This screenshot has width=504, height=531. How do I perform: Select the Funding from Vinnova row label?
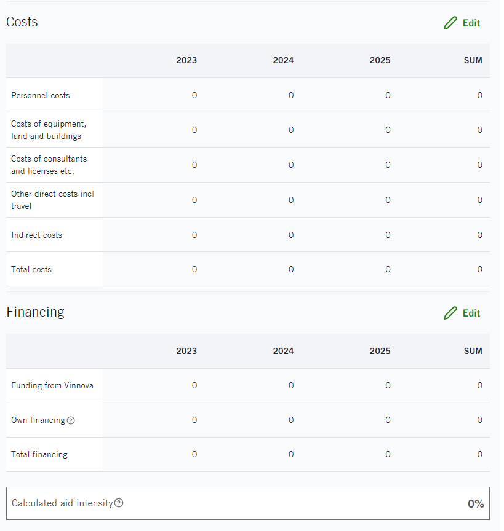tap(52, 385)
